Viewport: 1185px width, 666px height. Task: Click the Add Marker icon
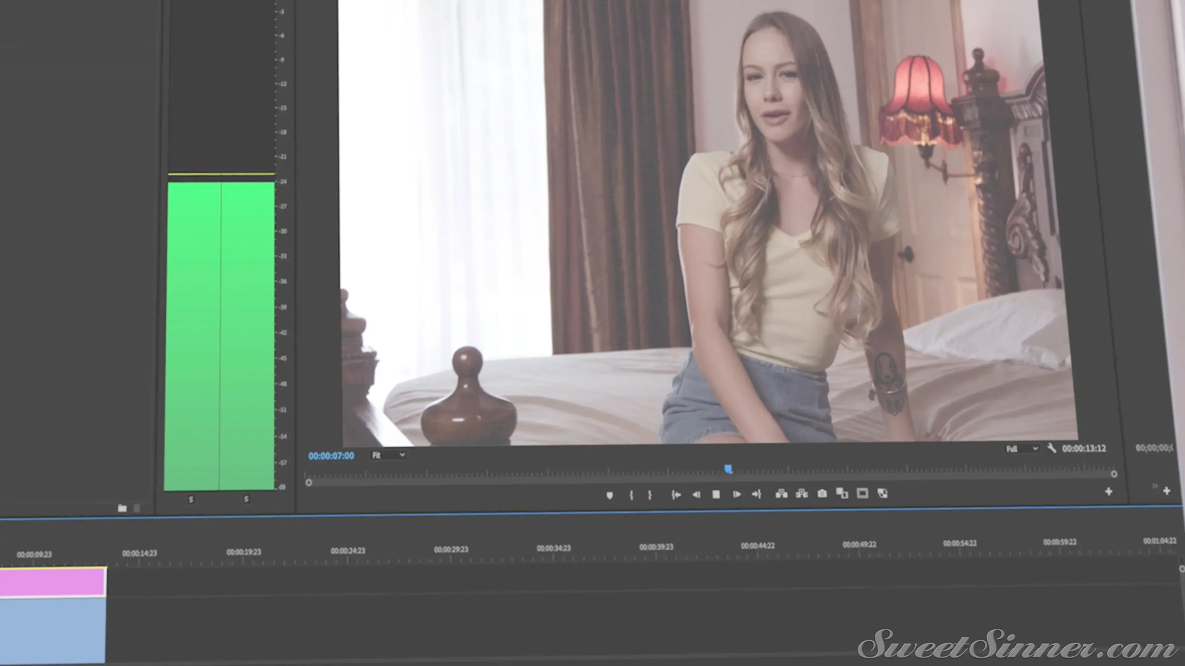click(x=609, y=495)
